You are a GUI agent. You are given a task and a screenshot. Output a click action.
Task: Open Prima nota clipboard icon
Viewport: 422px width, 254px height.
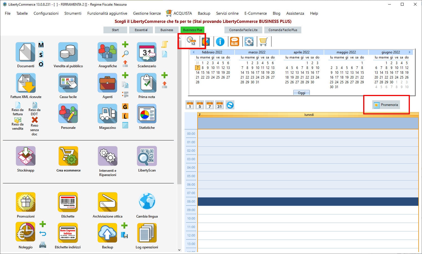(147, 83)
